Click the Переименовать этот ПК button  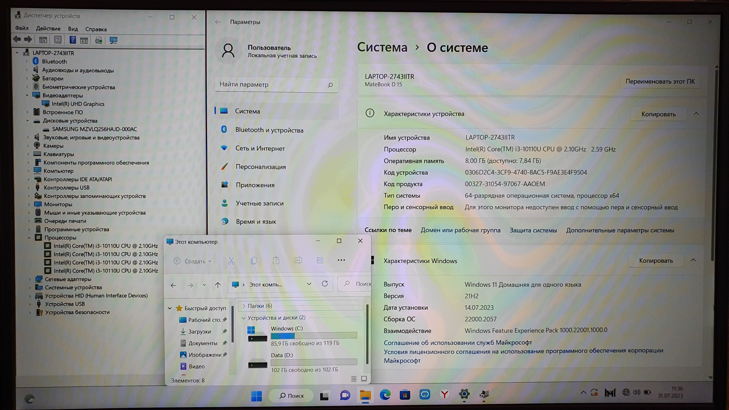pos(660,82)
